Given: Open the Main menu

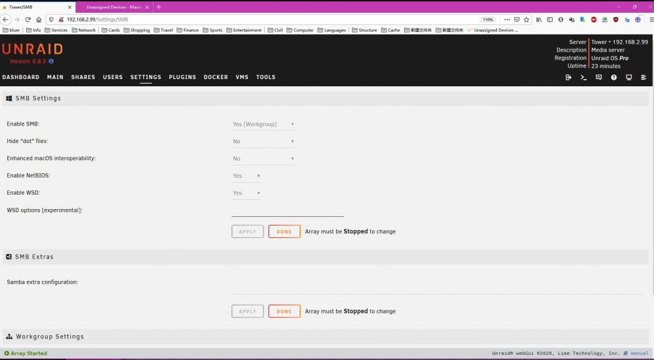Looking at the screenshot, I should tap(55, 77).
